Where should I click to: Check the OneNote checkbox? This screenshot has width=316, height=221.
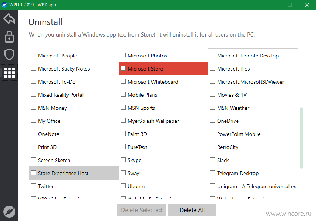(x=34, y=134)
